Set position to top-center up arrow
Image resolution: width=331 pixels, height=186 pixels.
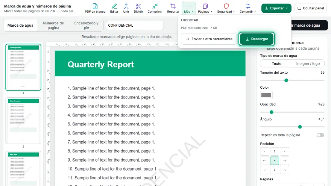pyautogui.click(x=275, y=151)
